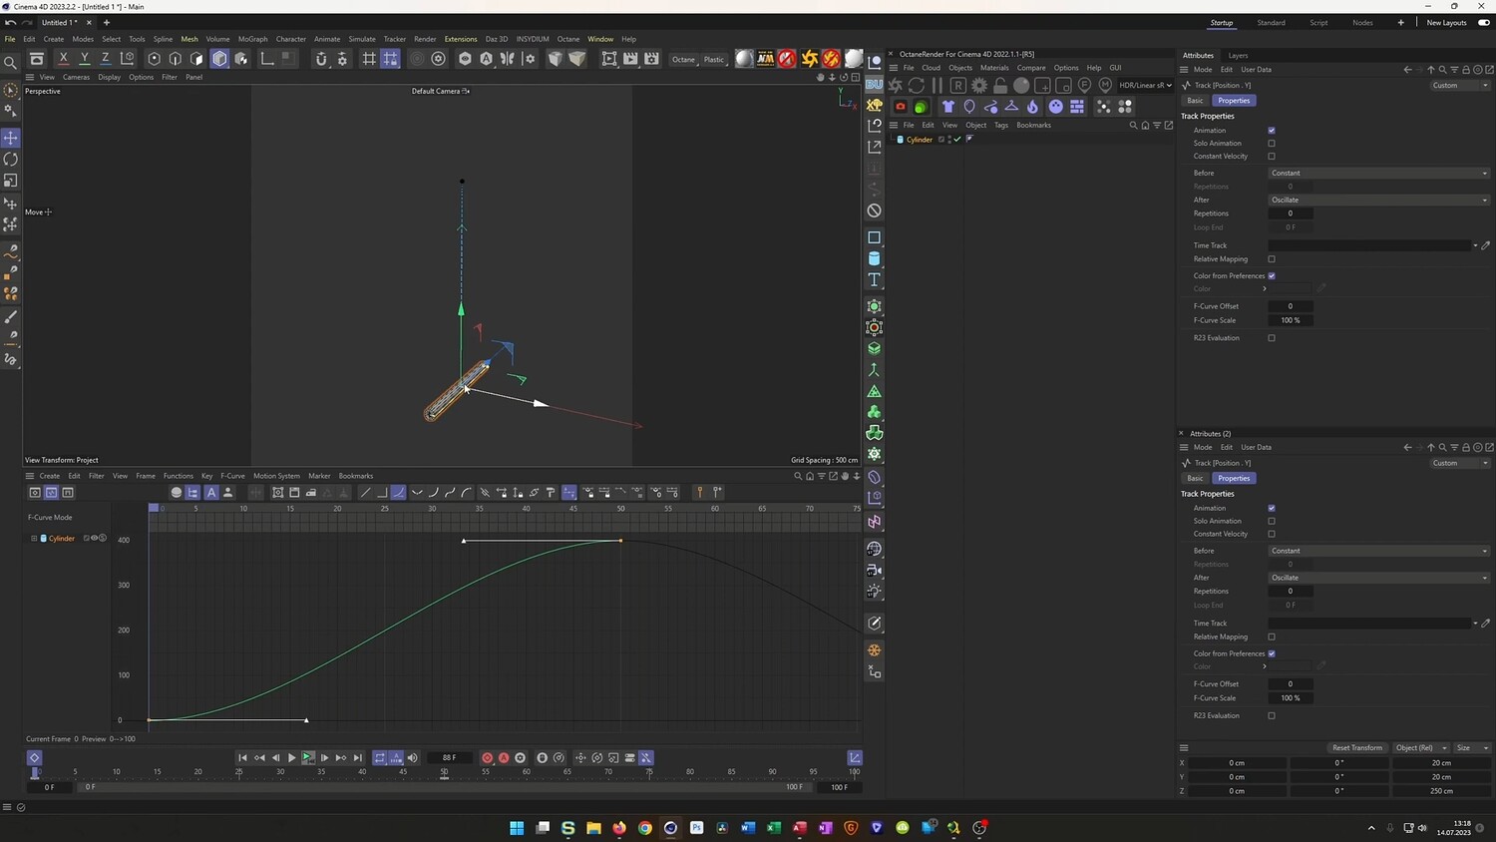Image resolution: width=1496 pixels, height=842 pixels.
Task: Jump to end of animation
Action: 358,758
